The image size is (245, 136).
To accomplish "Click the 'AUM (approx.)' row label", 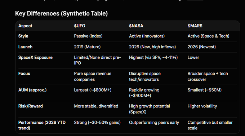I will pos(32,90).
